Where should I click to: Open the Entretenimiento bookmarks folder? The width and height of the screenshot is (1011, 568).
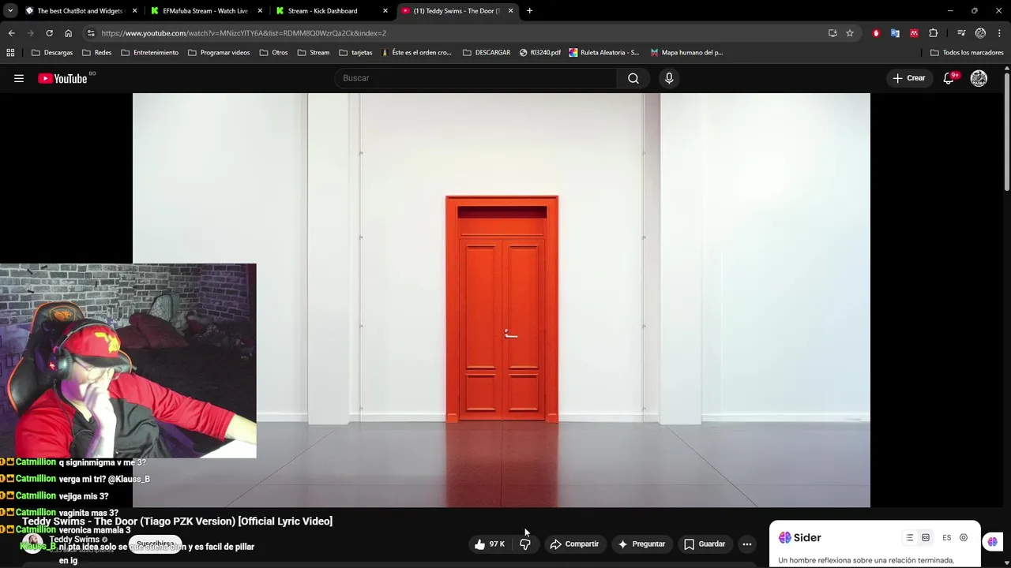point(149,53)
